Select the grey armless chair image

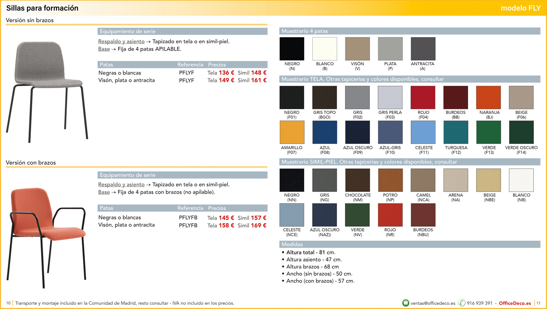pos(47,92)
